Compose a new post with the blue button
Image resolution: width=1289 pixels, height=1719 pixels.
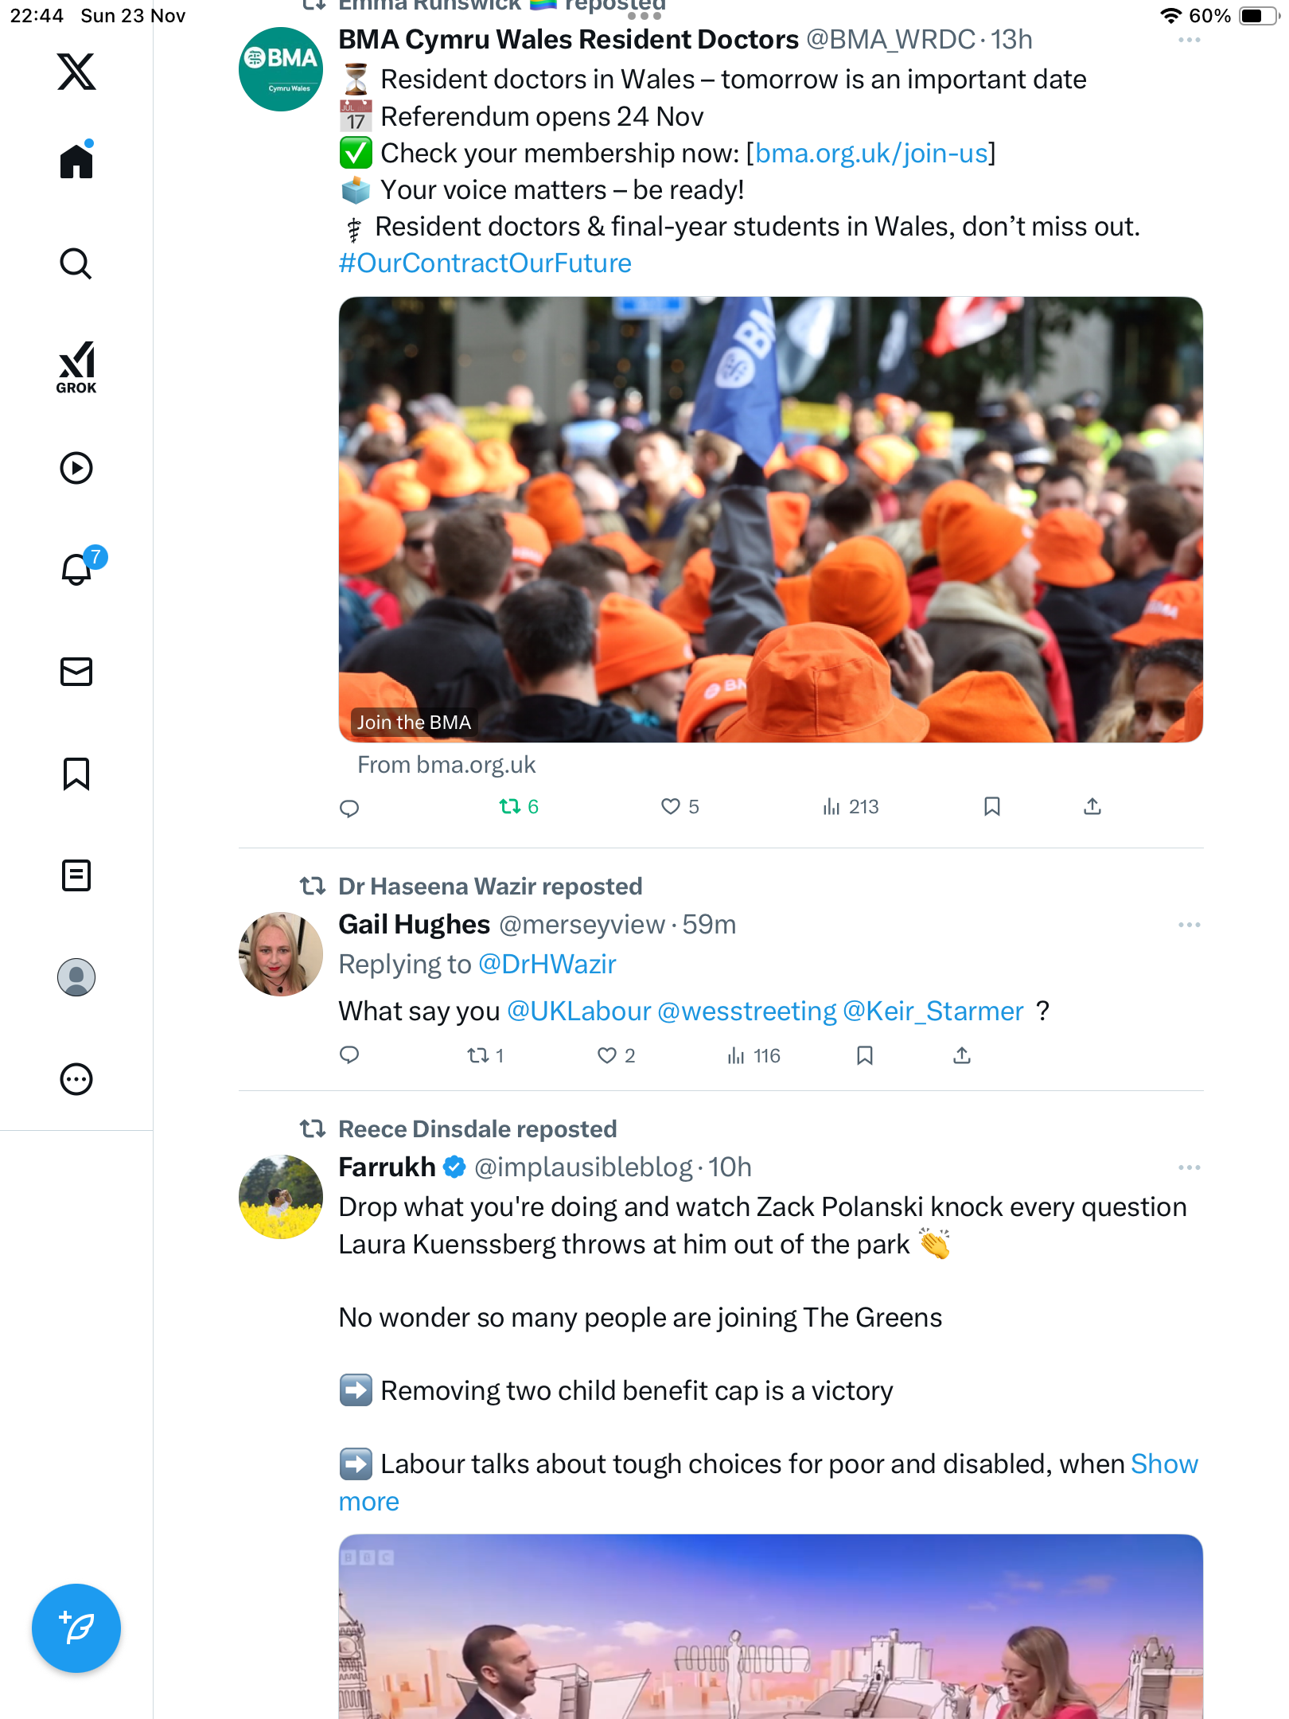(76, 1628)
